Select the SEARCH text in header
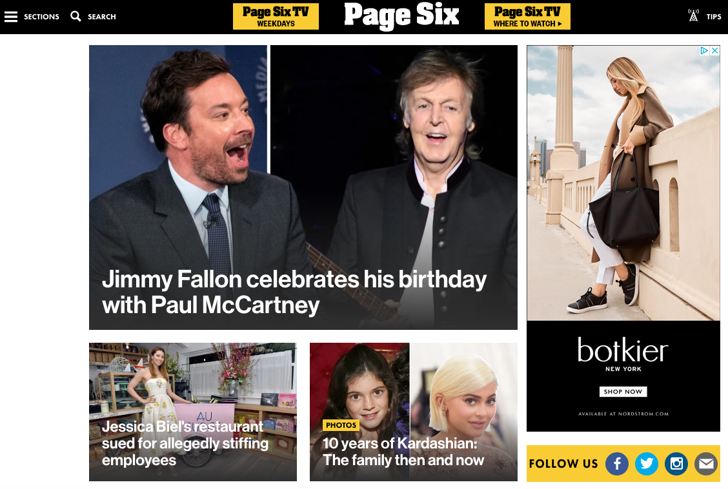The image size is (728, 489). 102,17
